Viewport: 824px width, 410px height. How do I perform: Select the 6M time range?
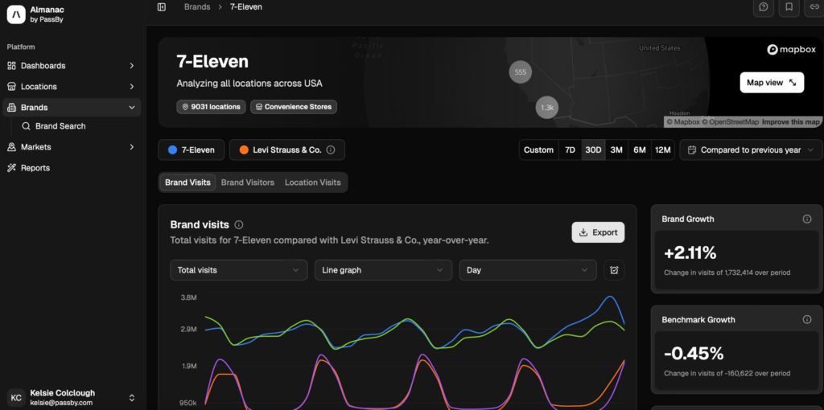pos(640,150)
